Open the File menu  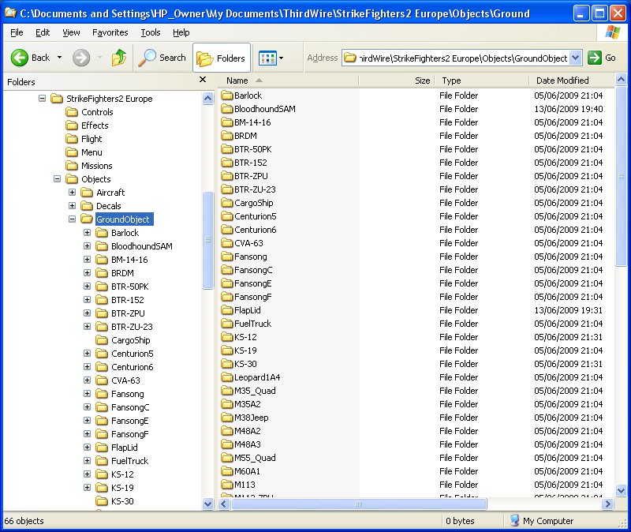17,32
